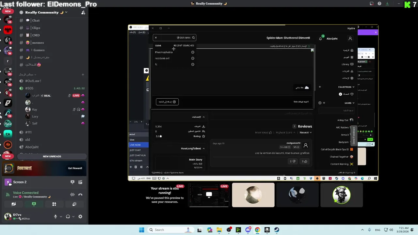This screenshot has width=418, height=235.
Task: Open the Really Community server dropdown
Action: pyautogui.click(x=46, y=12)
